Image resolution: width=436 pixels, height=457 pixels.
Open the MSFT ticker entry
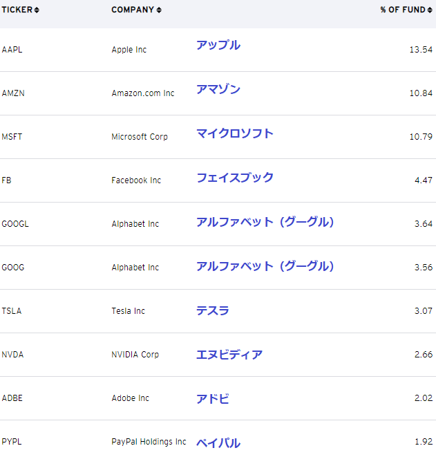[x=12, y=137]
